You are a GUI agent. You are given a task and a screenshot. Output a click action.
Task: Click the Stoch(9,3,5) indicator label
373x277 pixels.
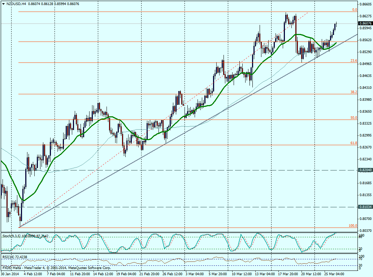click(x=12, y=235)
